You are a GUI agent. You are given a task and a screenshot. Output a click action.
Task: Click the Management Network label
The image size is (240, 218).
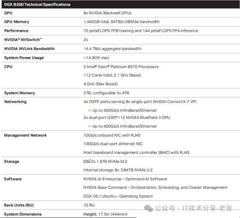[25, 135]
